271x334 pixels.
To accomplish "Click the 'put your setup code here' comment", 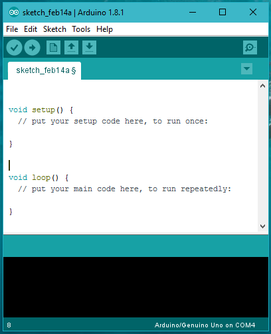I will pyautogui.click(x=113, y=122).
